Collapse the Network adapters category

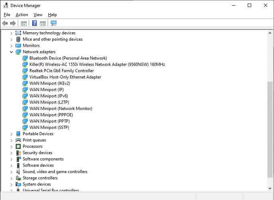11,52
